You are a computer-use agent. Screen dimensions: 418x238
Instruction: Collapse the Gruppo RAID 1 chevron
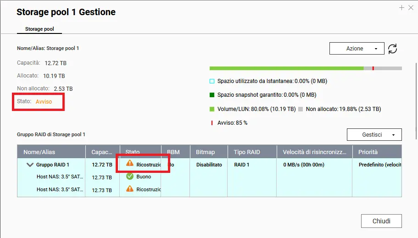click(30, 165)
